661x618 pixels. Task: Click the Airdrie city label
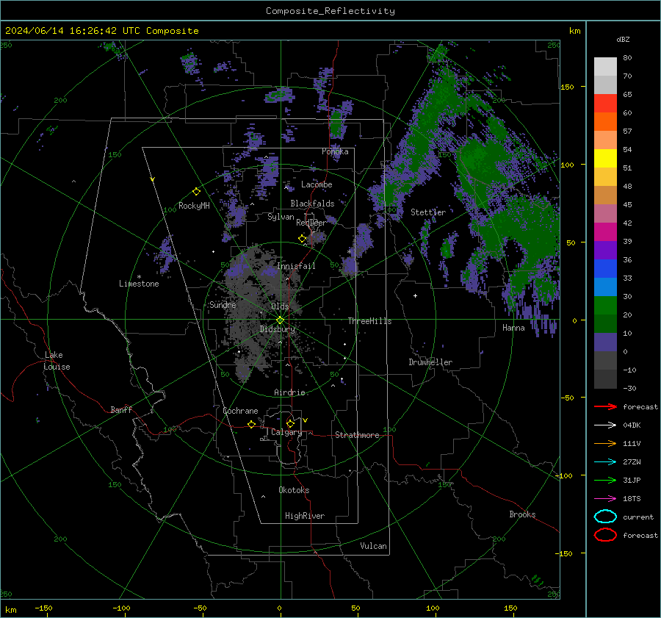point(289,392)
